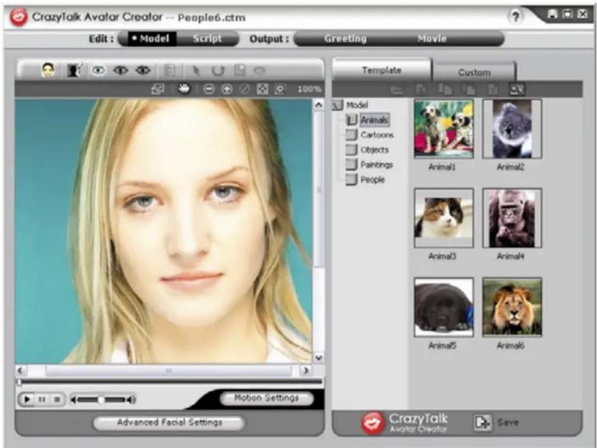This screenshot has width=597, height=448.
Task: Collapse the Model tree root node
Action: (337, 105)
